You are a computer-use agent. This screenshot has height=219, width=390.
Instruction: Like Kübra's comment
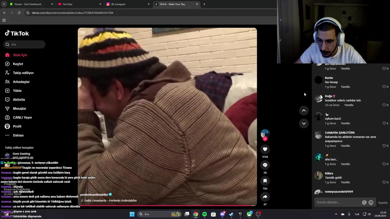[384, 182]
